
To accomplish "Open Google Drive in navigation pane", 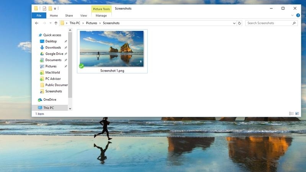I will (x=54, y=54).
